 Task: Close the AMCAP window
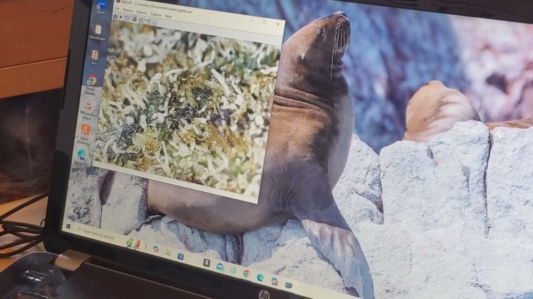278,24
